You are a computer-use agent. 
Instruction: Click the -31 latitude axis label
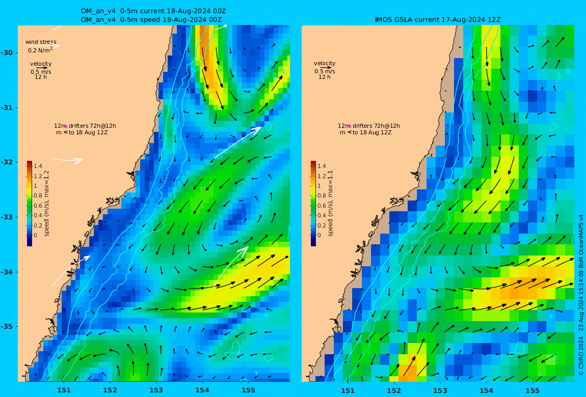coord(6,108)
